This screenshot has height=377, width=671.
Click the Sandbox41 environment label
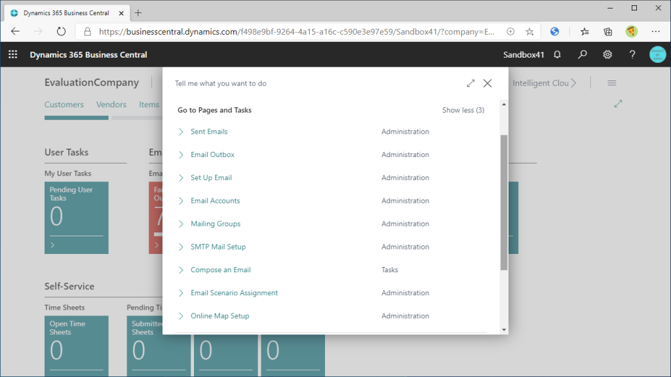coord(524,55)
